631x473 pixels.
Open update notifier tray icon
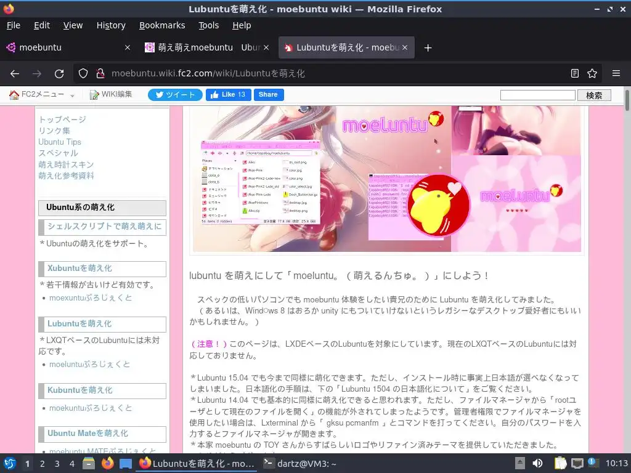[x=593, y=463]
